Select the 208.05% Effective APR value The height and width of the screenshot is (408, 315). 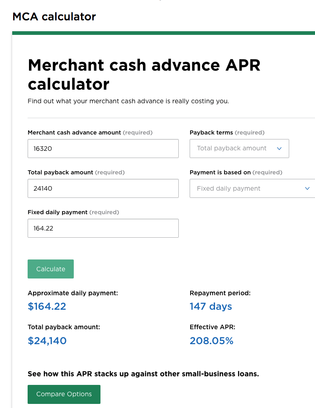click(211, 341)
